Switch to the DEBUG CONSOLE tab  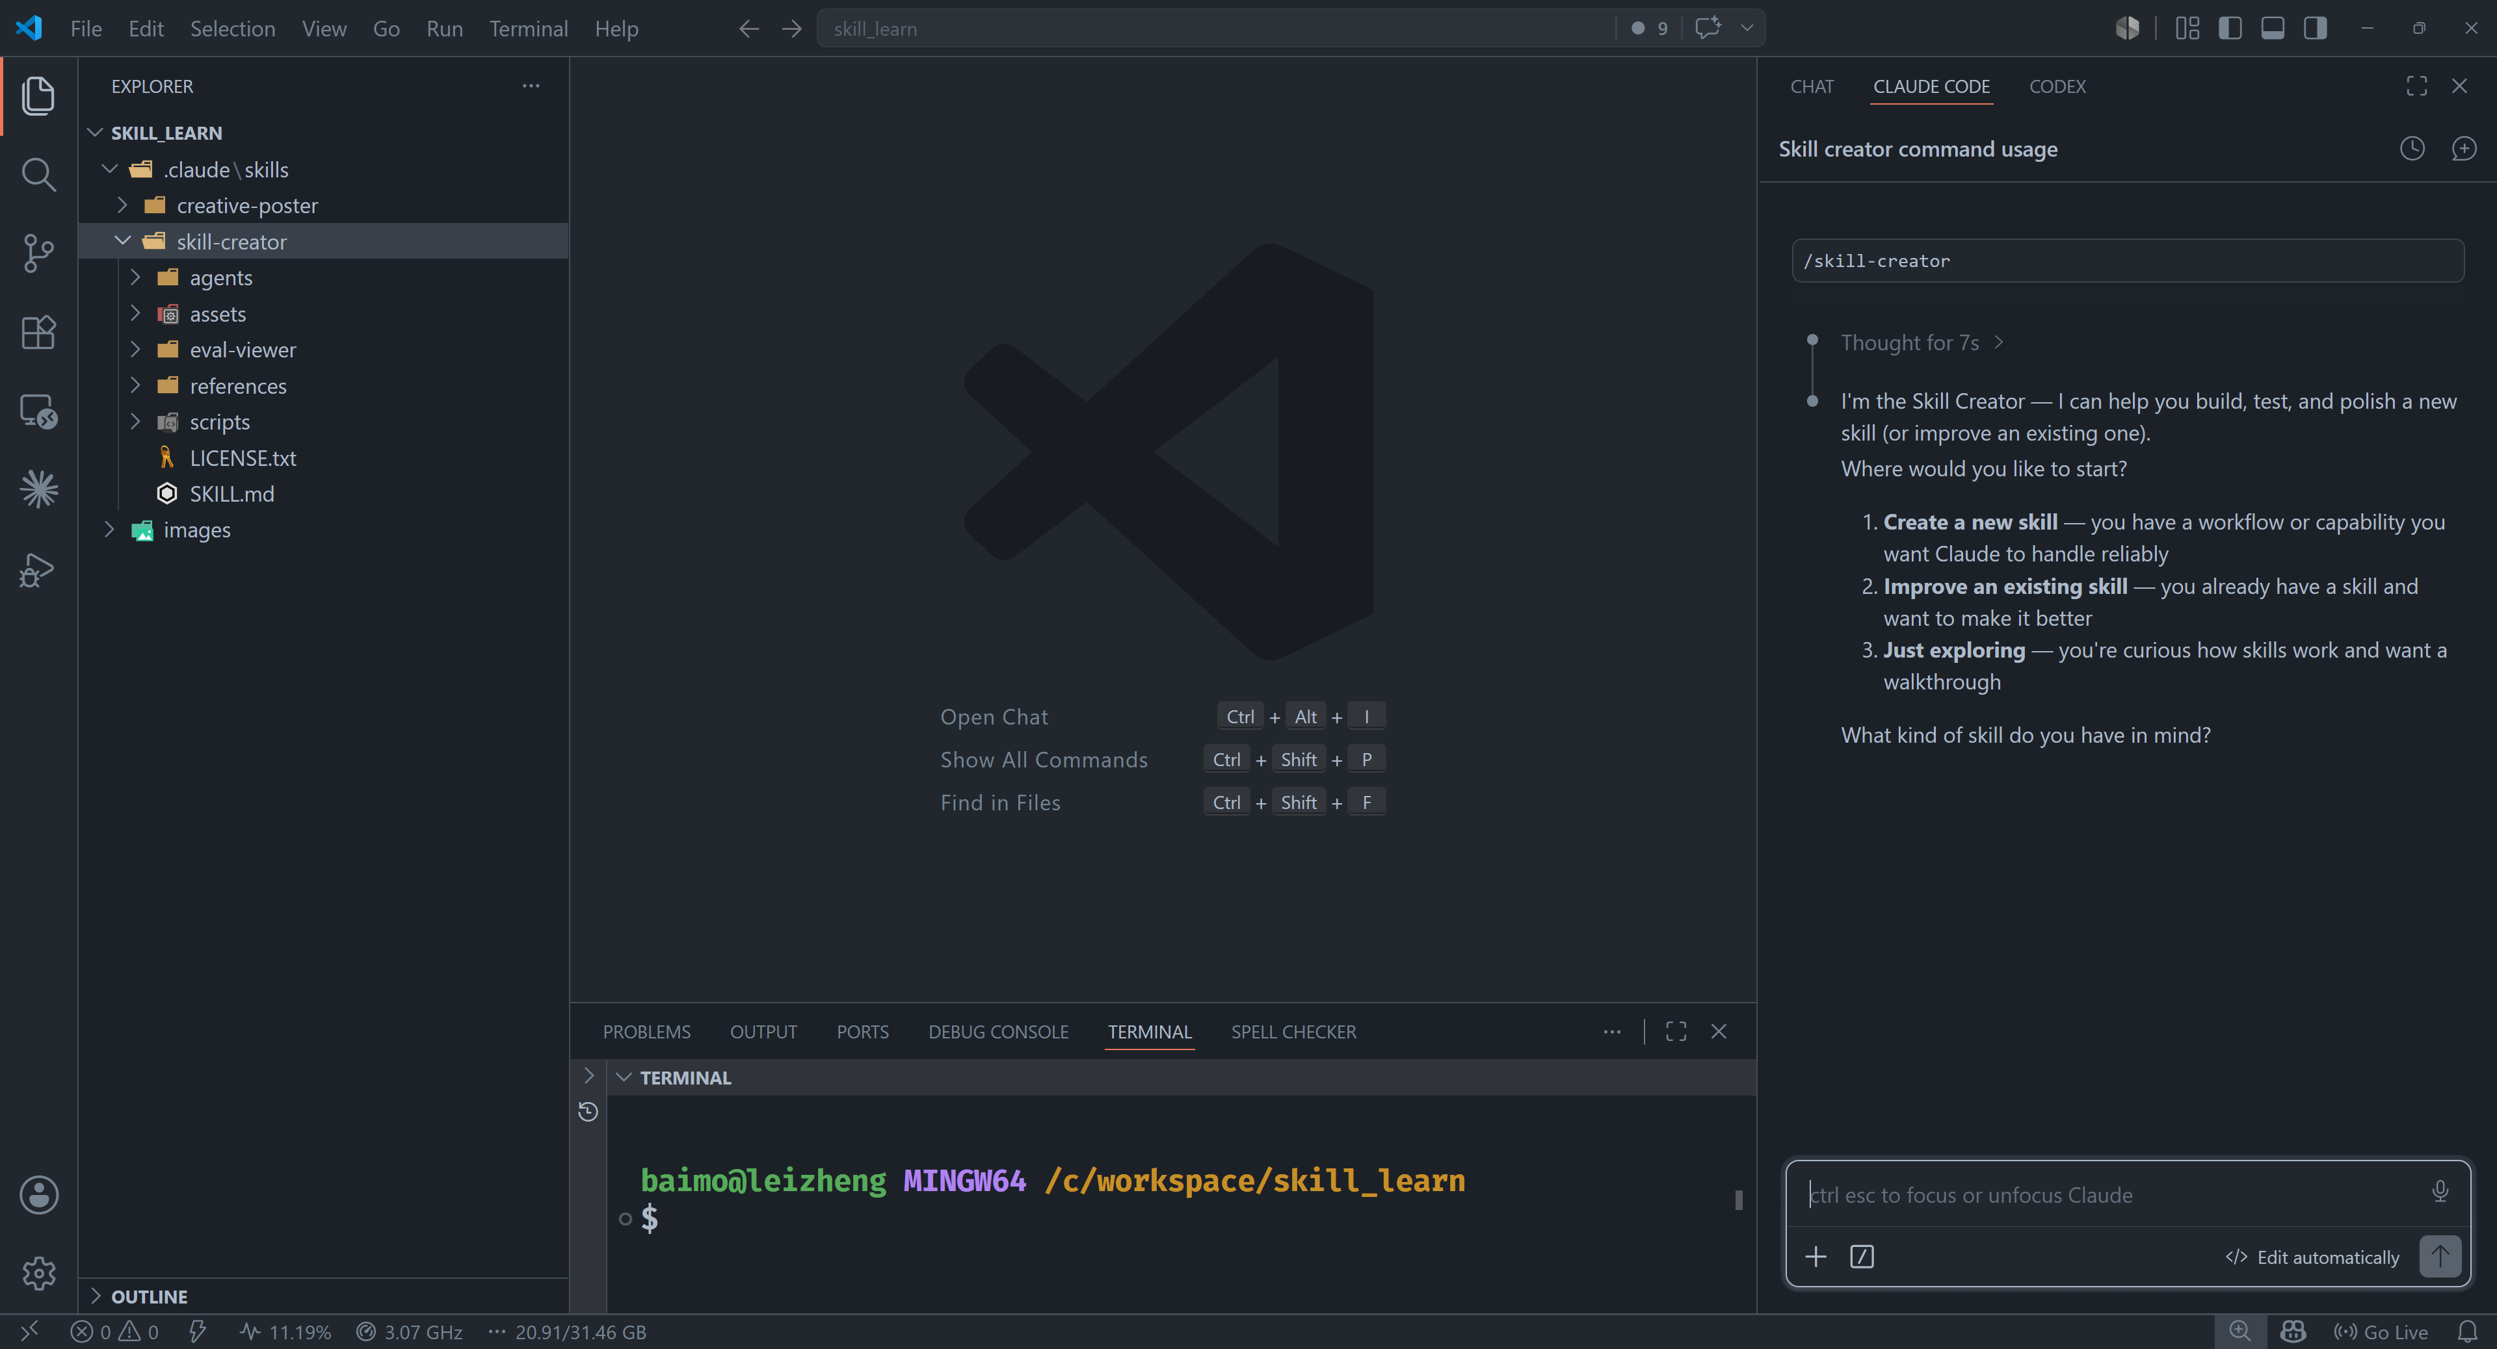click(998, 1033)
